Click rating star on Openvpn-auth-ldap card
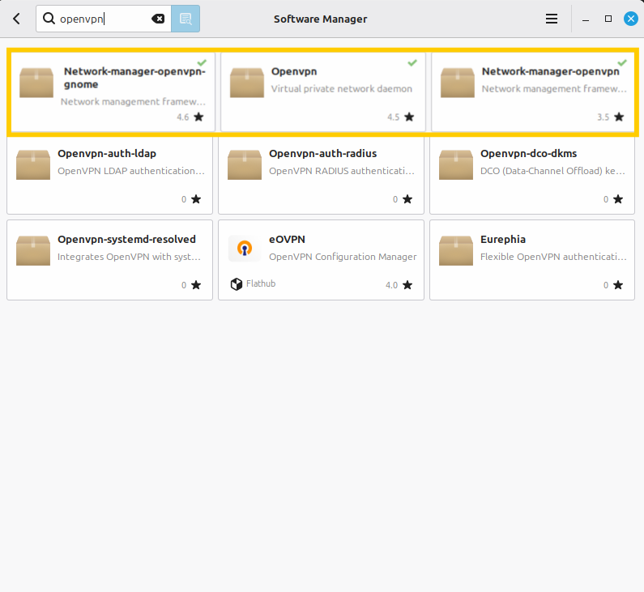 point(196,199)
